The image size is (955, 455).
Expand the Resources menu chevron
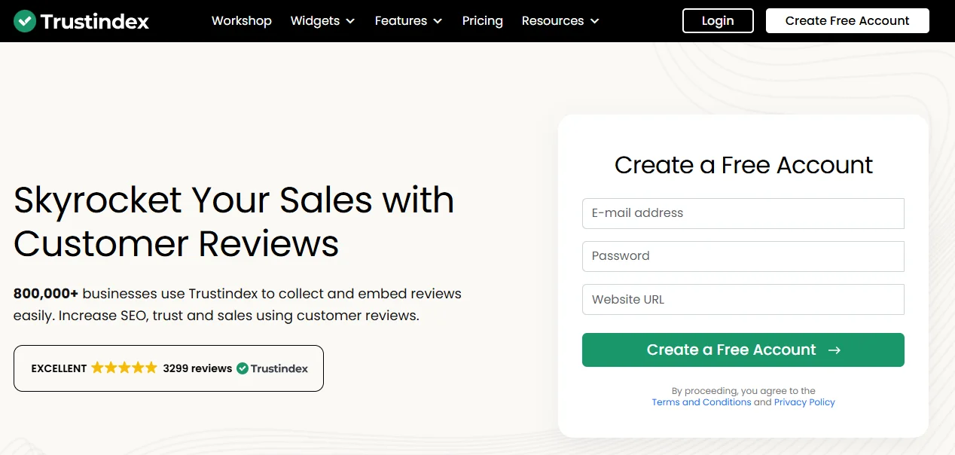tap(594, 21)
